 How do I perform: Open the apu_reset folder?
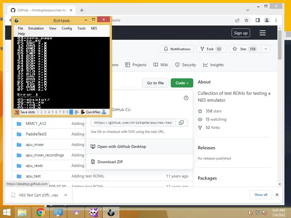coord(34,165)
